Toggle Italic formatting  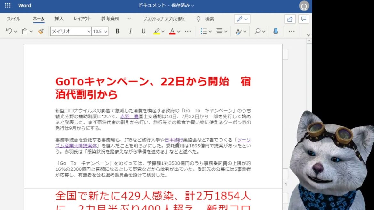pos(130,31)
